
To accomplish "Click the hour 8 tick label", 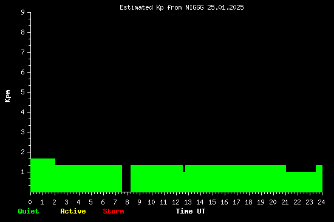I will click(127, 202).
